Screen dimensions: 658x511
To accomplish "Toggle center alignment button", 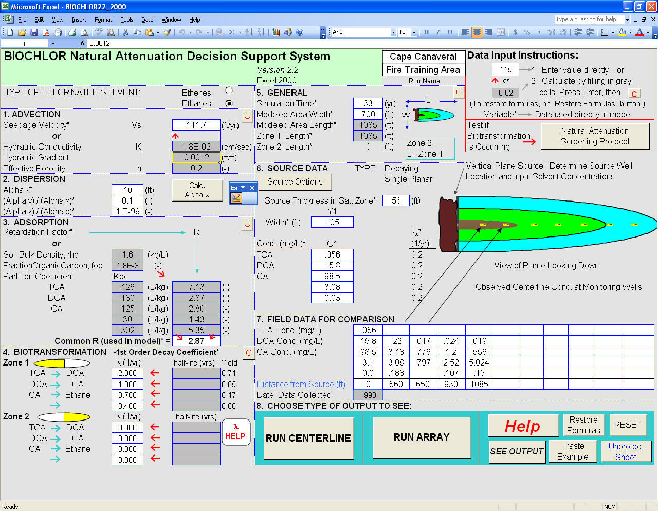I will (x=477, y=32).
